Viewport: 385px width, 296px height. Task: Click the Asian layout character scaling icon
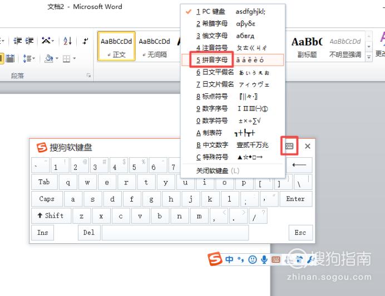pos(46,41)
